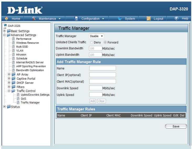Click the Internal RADIUS Server page icon
This screenshot has width=192, height=149.
pos(13,62)
